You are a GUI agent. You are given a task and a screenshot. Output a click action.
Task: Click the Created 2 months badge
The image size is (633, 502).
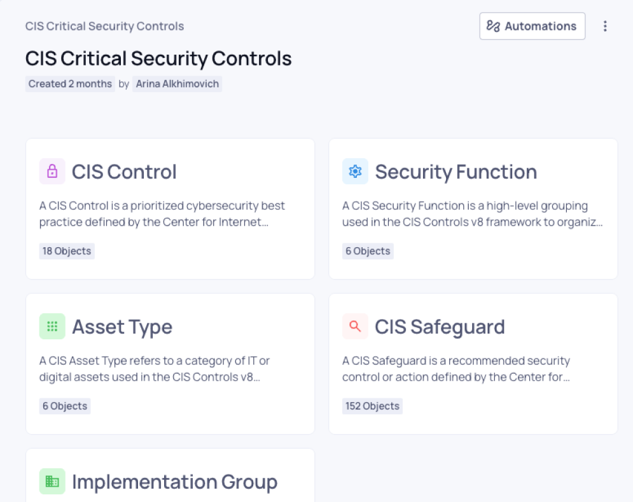[x=70, y=84]
